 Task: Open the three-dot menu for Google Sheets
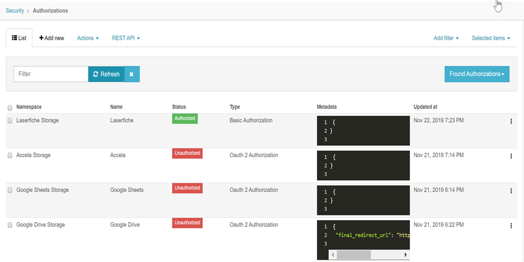click(x=511, y=191)
